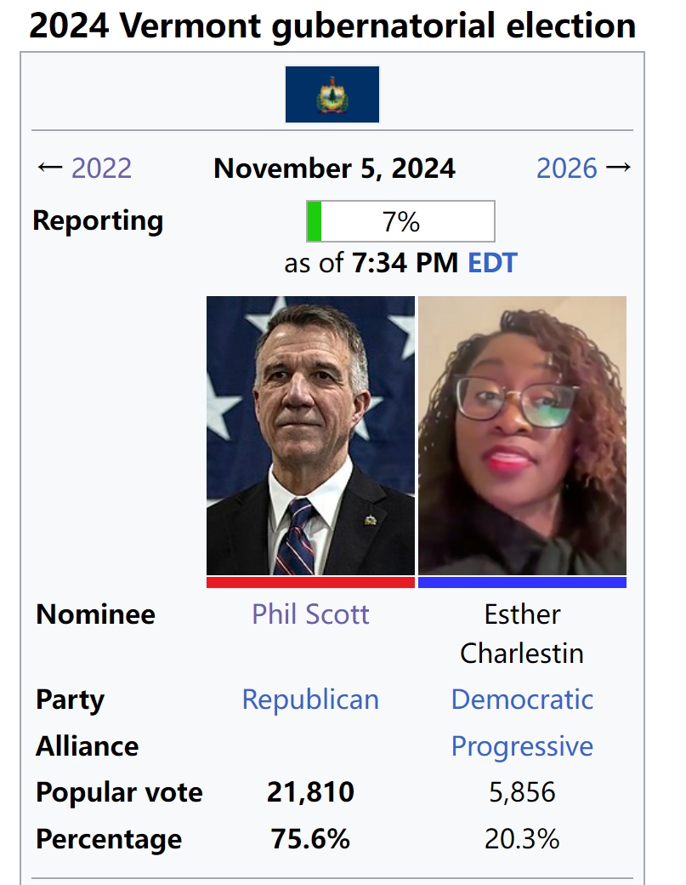Click the blue Democratic color bar

point(522,582)
